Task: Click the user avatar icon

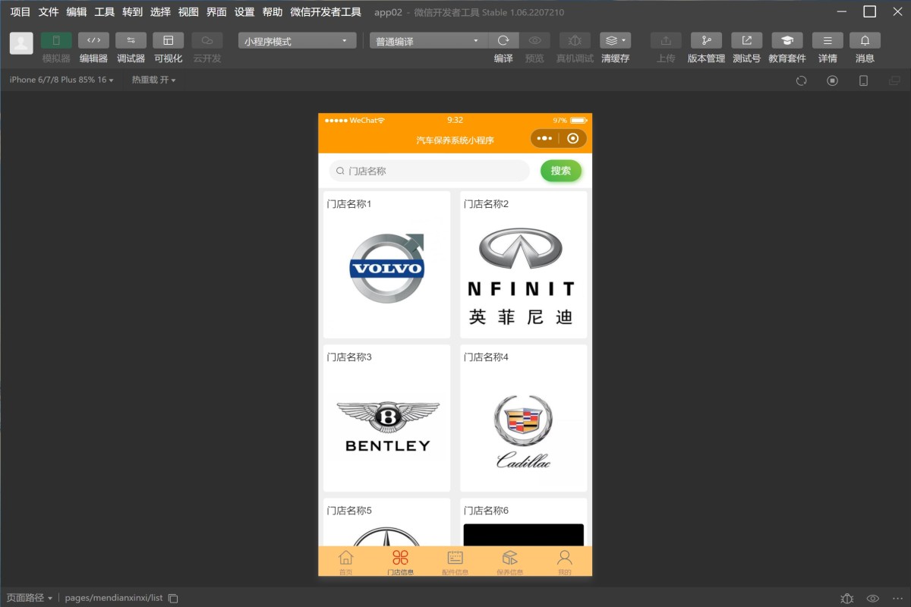Action: [x=21, y=43]
